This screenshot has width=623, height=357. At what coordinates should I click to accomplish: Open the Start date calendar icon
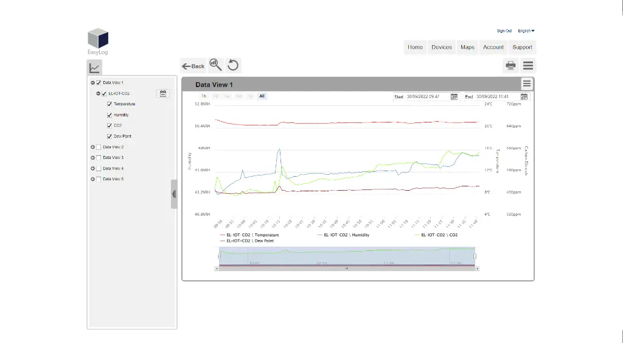(x=454, y=97)
